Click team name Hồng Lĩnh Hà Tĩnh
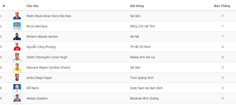Image resolution: width=236 pixels, height=105 pixels. 142,26
